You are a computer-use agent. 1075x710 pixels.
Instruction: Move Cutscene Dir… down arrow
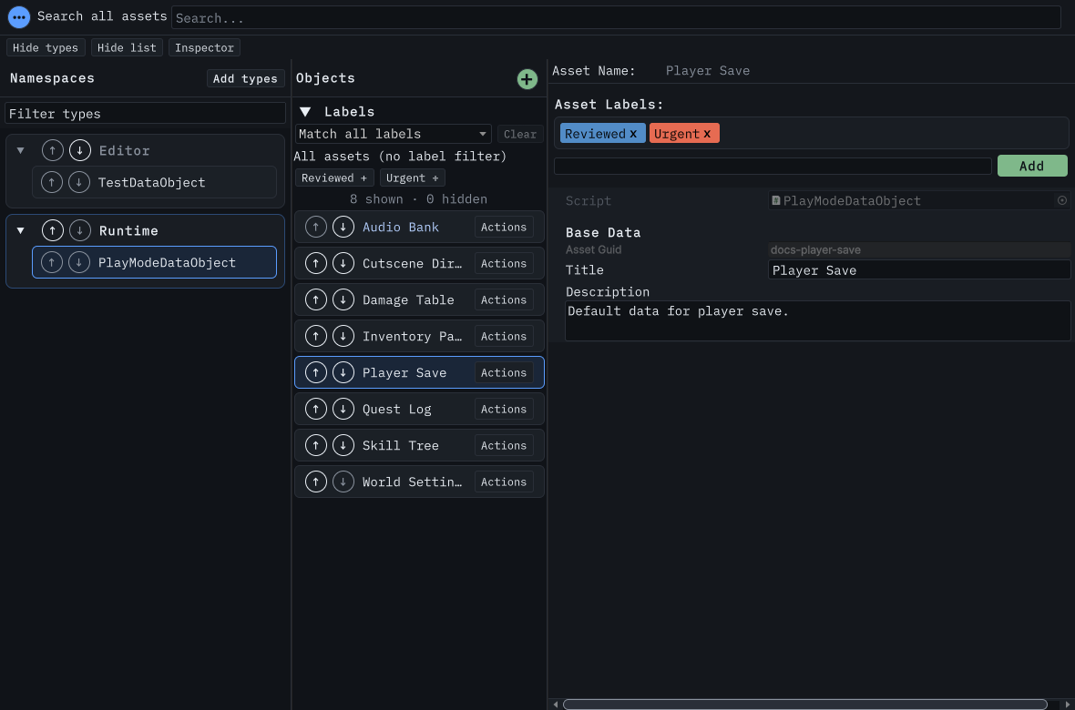pos(343,263)
